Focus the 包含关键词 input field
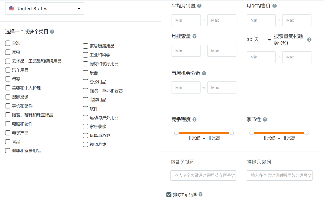Screen dimensions: 324x198 (203, 176)
